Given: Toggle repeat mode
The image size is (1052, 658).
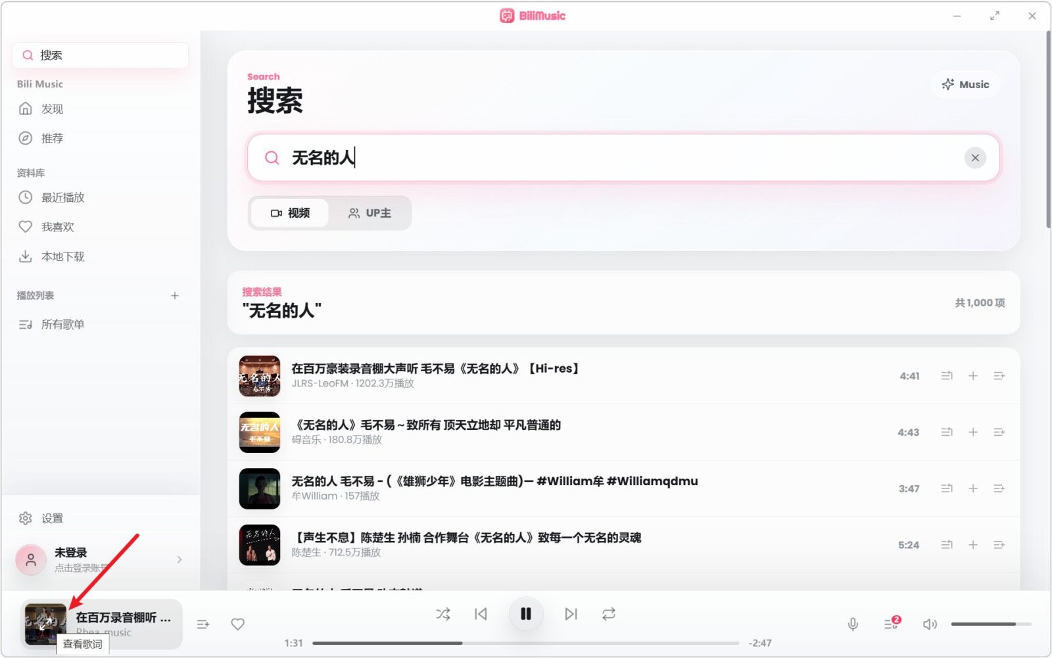Looking at the screenshot, I should coord(609,614).
